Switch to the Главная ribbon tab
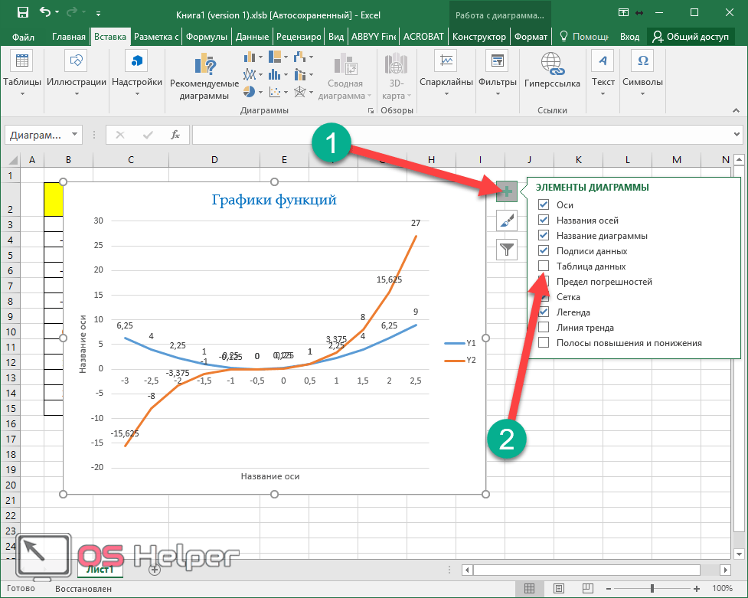The image size is (748, 598). click(x=69, y=37)
